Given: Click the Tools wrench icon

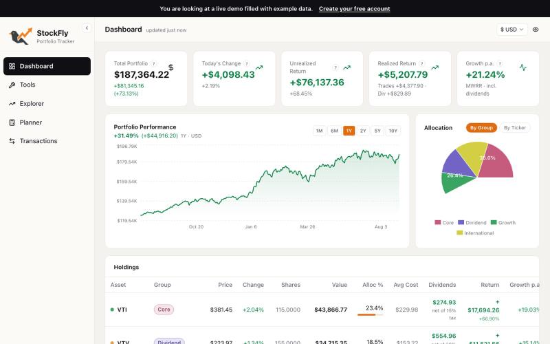Looking at the screenshot, I should point(12,85).
